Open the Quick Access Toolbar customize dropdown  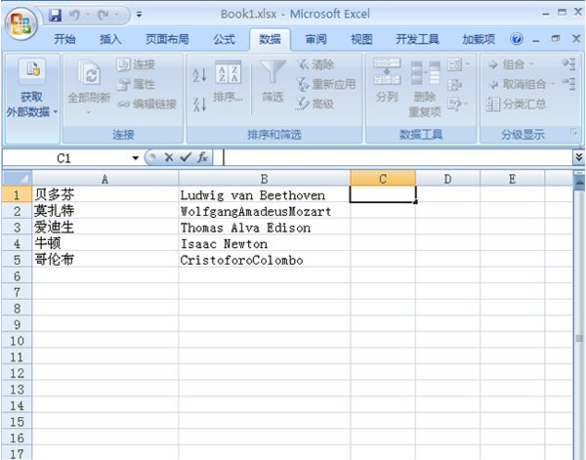pyautogui.click(x=139, y=15)
